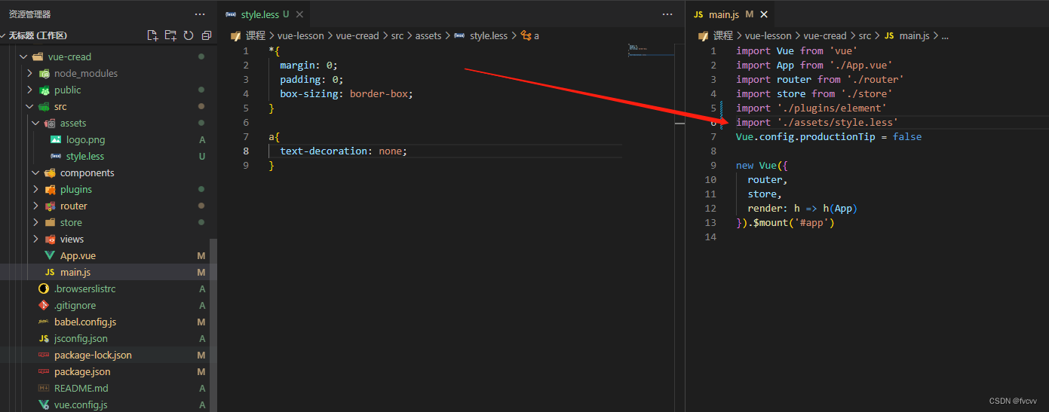Expand the views folder chevron
Image resolution: width=1049 pixels, height=412 pixels.
point(35,239)
